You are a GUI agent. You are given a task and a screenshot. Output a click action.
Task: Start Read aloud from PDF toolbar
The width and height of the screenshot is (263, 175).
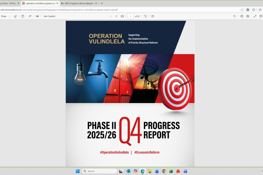[x=30, y=16]
